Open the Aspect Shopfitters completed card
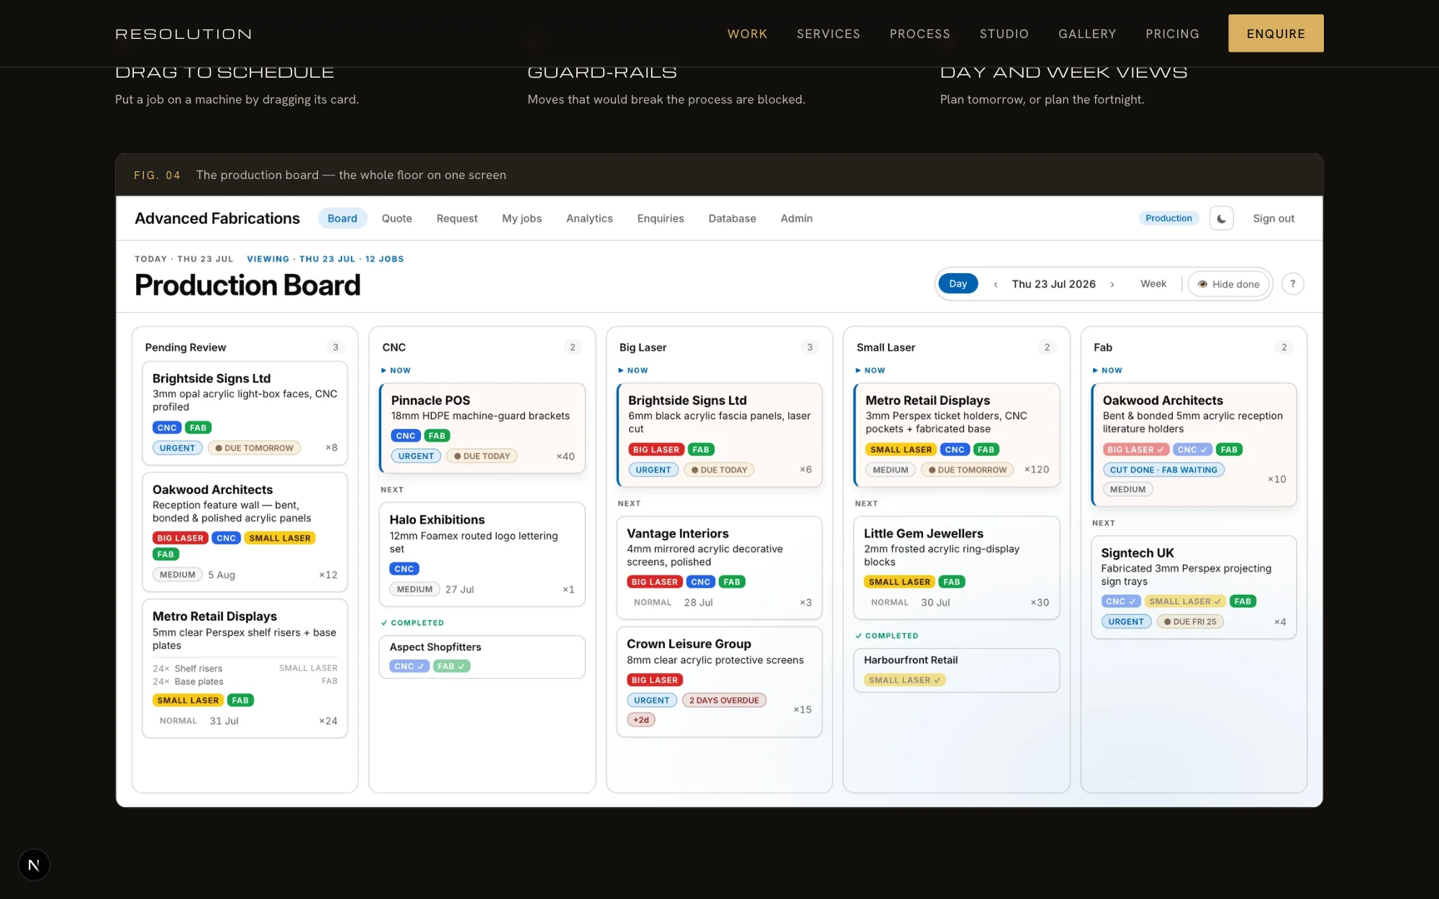The height and width of the screenshot is (899, 1439). (482, 657)
